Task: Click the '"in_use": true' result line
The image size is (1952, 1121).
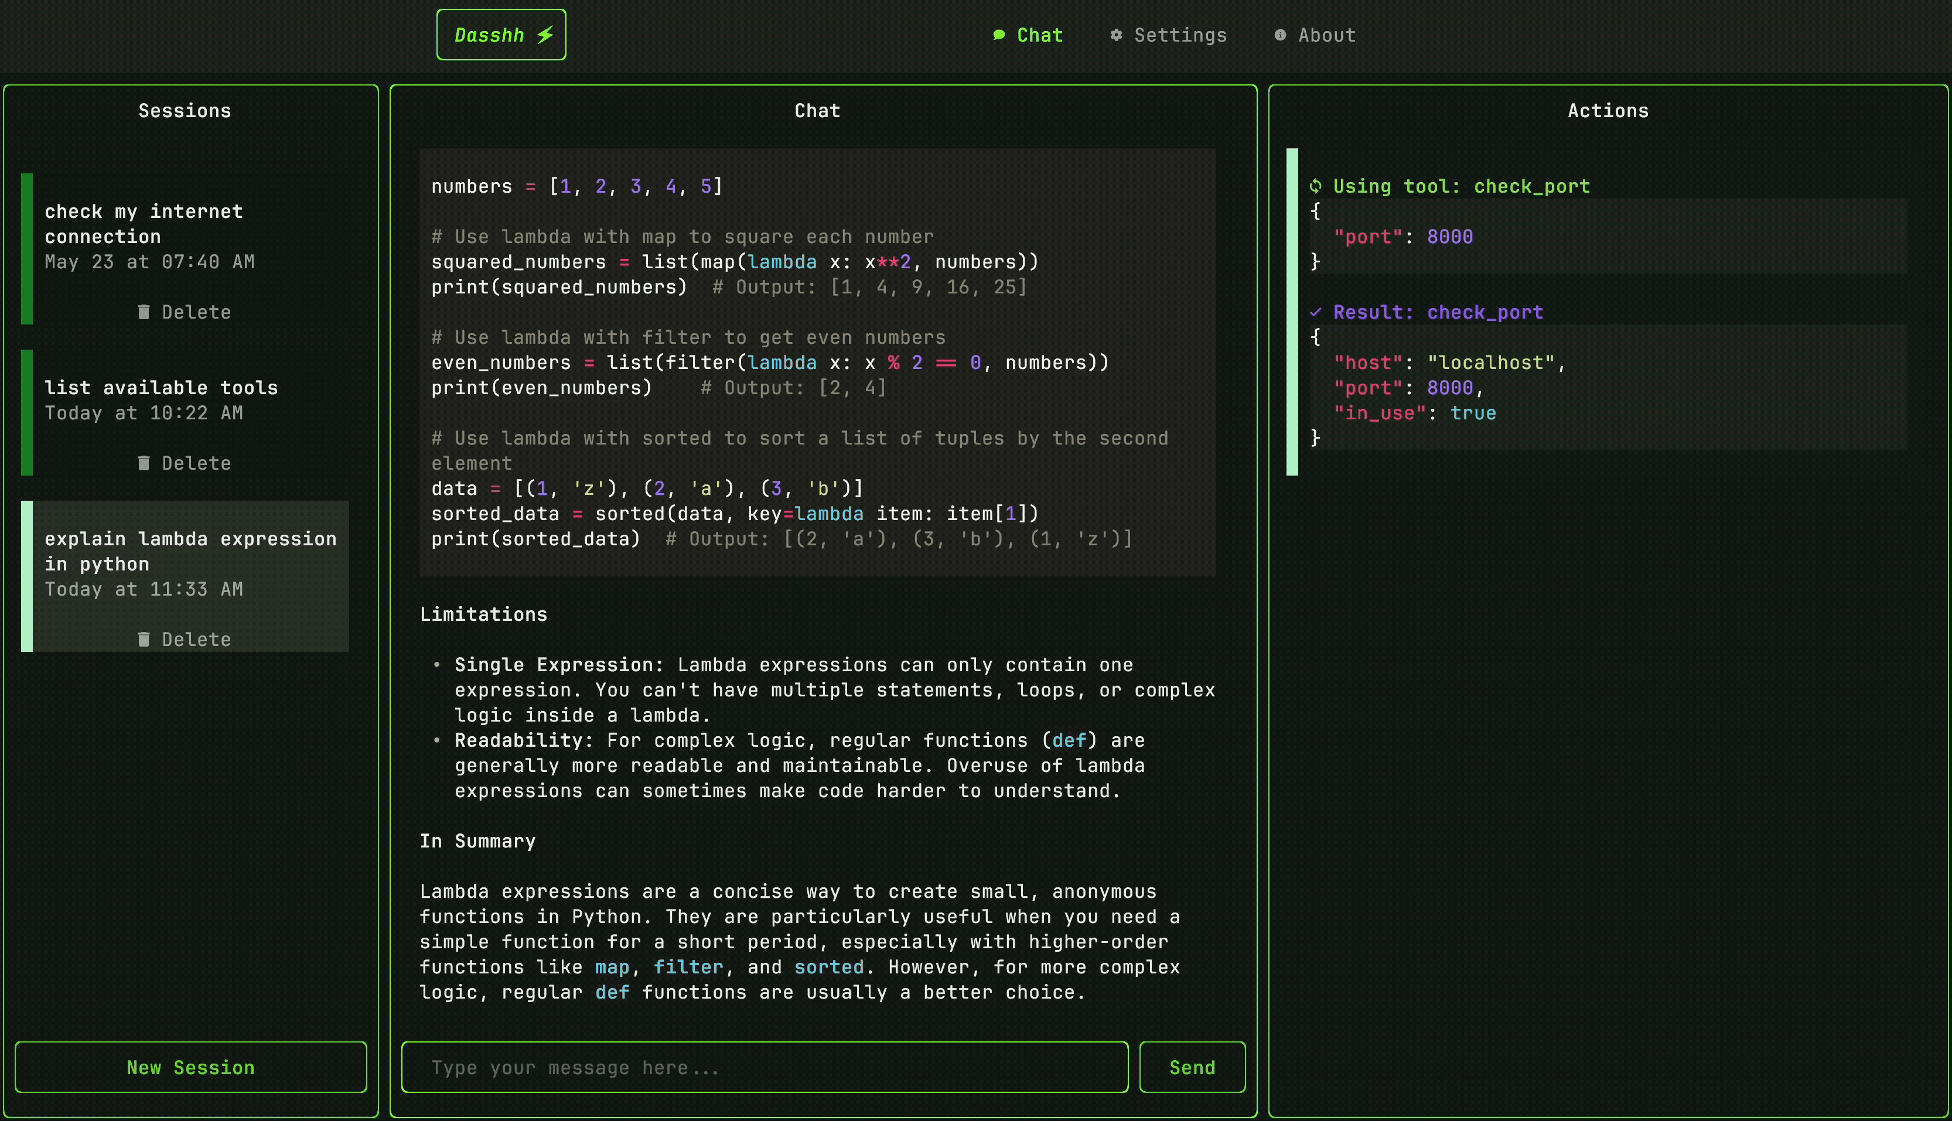Action: tap(1415, 413)
